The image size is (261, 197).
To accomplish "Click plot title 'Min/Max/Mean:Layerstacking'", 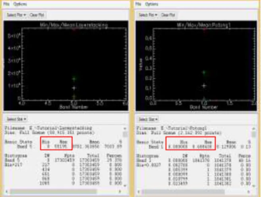I will [x=74, y=25].
